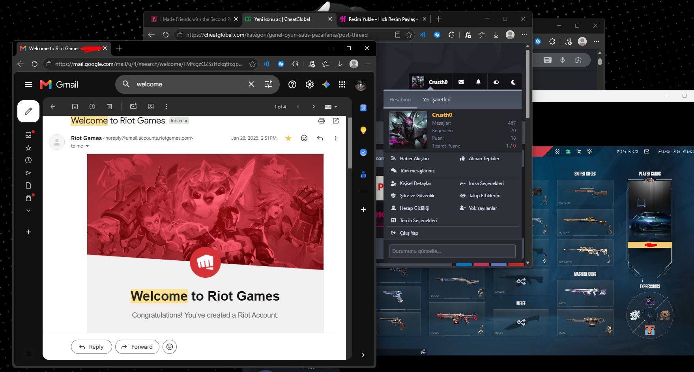Viewport: 694px width, 372px height.
Task: Open Gmail browser window's three-dot menu
Action: [x=368, y=64]
